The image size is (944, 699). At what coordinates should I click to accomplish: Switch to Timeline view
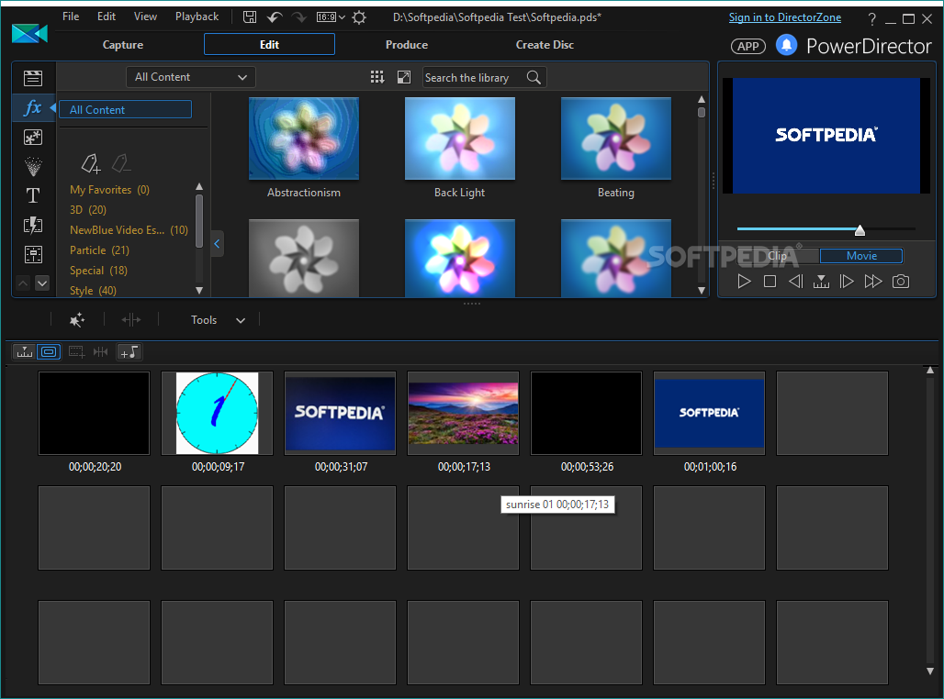pos(25,352)
